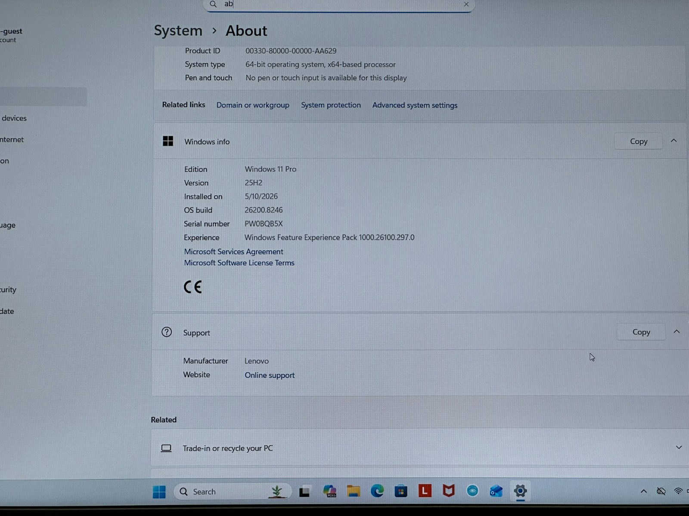
Task: Launch Microsoft 365 Copilot from taskbar
Action: coord(330,491)
